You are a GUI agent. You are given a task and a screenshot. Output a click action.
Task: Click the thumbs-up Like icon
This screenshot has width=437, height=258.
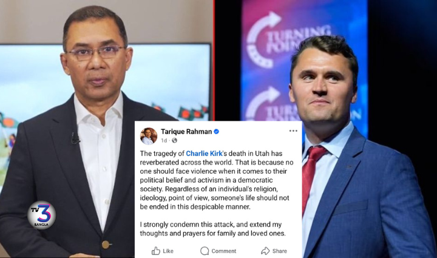[x=156, y=251]
